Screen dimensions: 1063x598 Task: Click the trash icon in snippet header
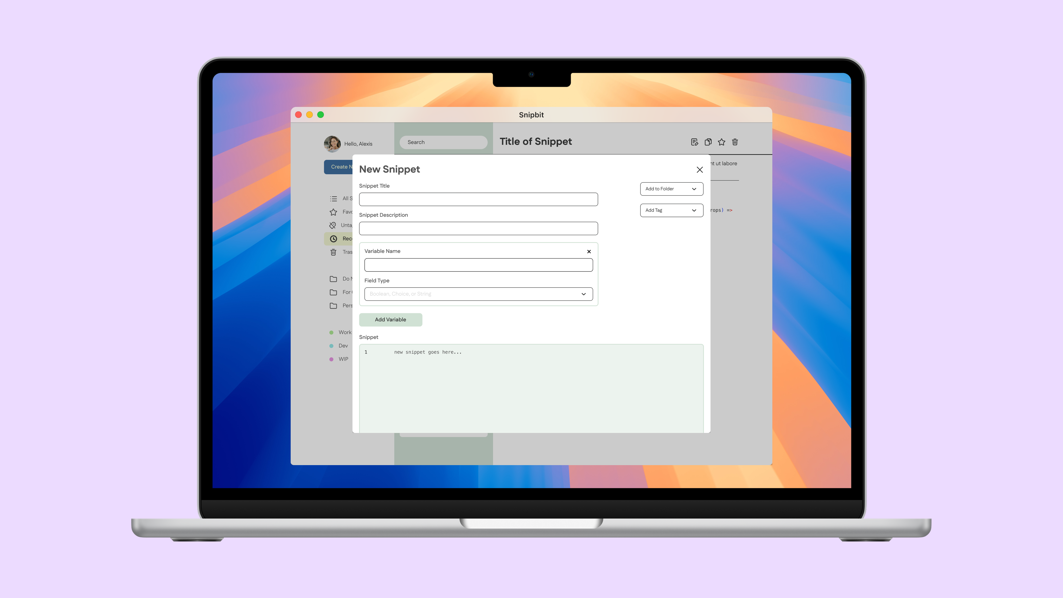pos(735,142)
